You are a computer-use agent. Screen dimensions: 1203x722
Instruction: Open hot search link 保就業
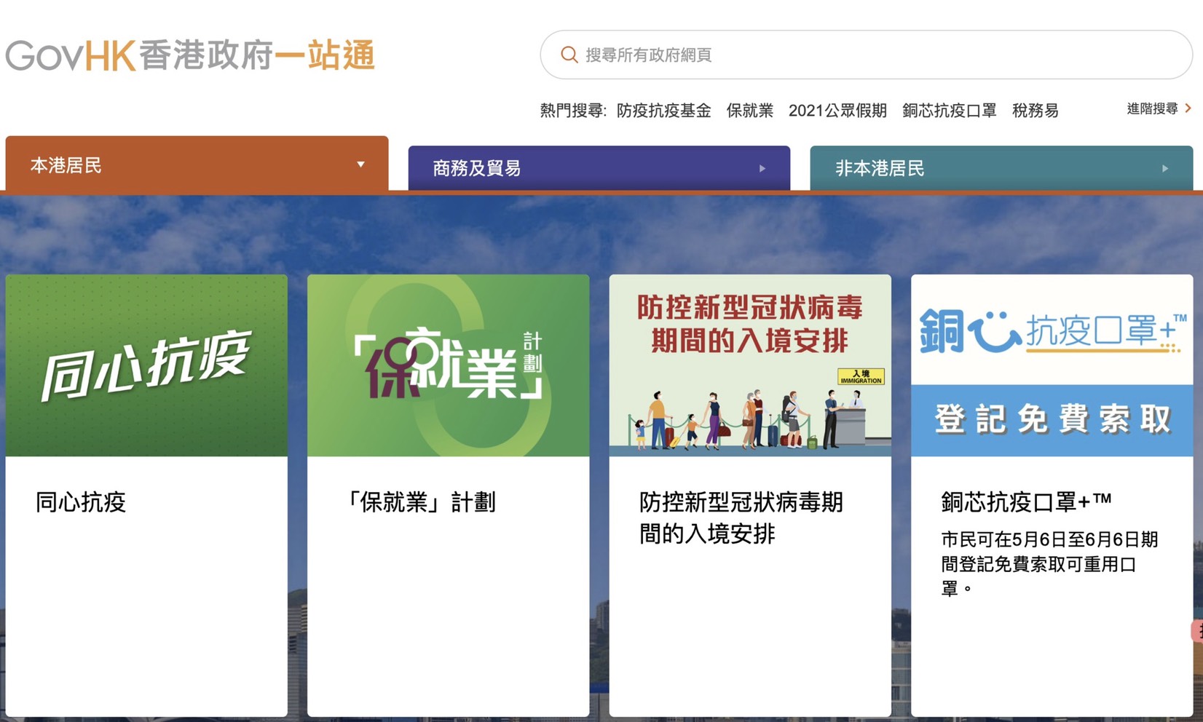749,111
